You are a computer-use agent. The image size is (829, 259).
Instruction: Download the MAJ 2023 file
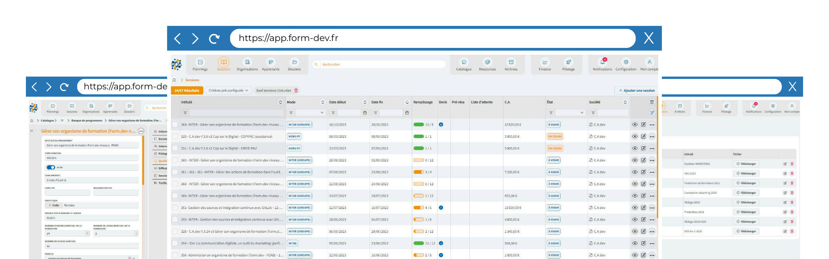[746, 174]
